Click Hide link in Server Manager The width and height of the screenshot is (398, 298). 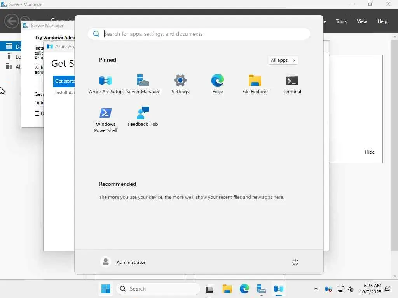pyautogui.click(x=370, y=152)
